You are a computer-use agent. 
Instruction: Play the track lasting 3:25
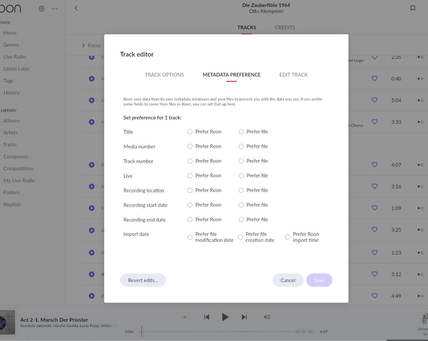(92, 230)
